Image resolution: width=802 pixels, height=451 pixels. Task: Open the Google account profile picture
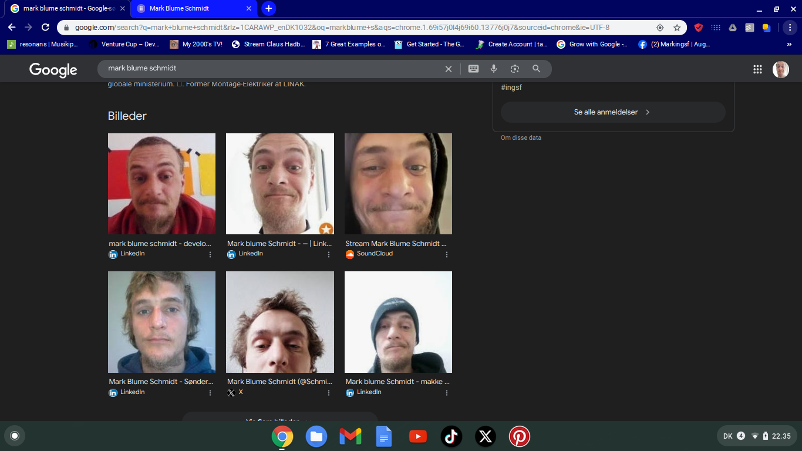[x=781, y=69]
